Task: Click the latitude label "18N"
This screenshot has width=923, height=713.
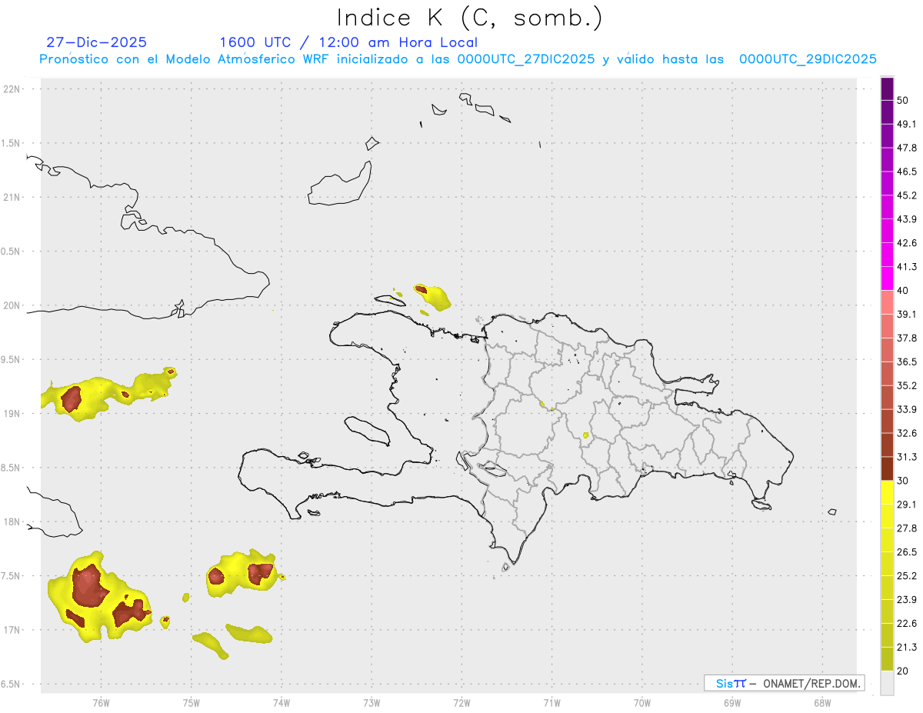Action: pos(14,522)
